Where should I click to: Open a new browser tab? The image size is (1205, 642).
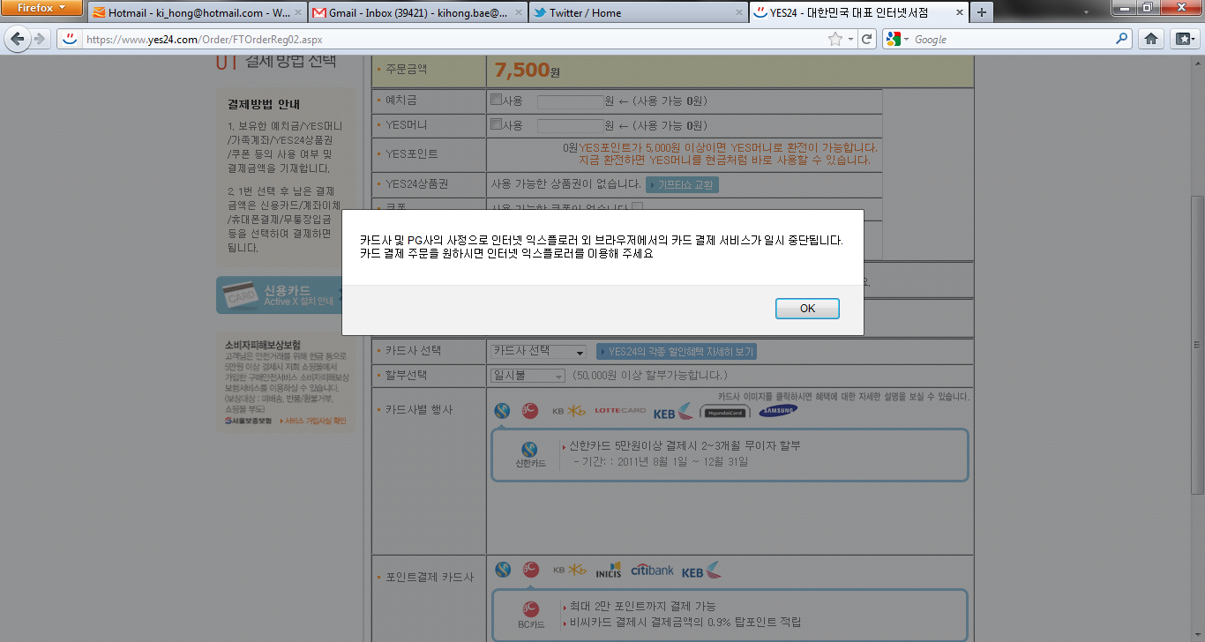[x=982, y=13]
